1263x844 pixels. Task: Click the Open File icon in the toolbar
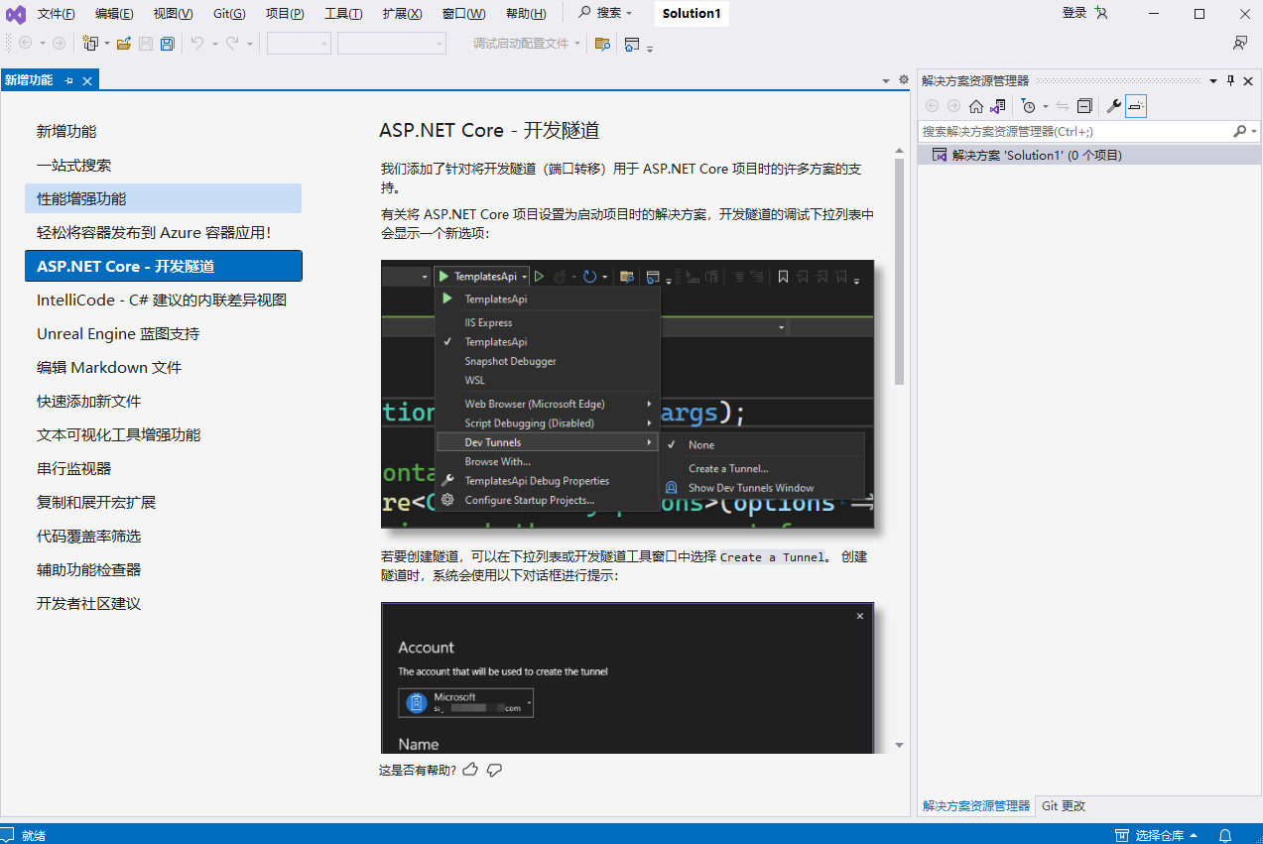[x=123, y=43]
